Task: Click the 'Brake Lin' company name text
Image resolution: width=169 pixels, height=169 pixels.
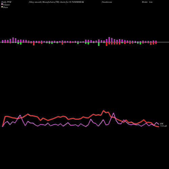Action: click(147, 2)
